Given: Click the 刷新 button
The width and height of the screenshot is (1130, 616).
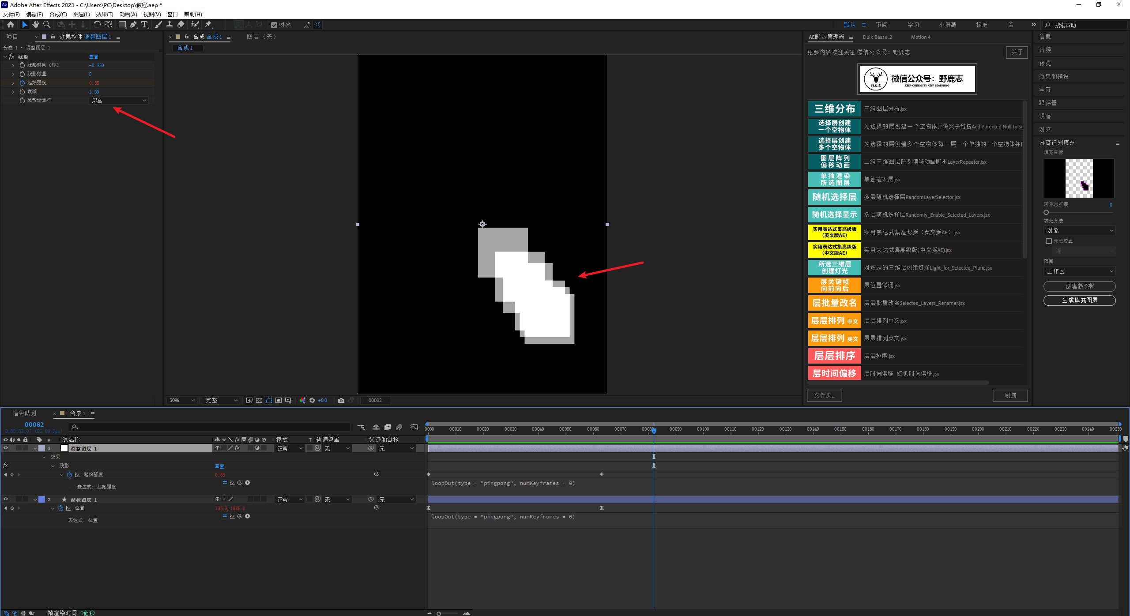Looking at the screenshot, I should point(1010,395).
